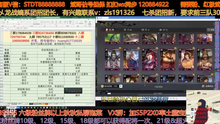Click cell 曹操 in Excel
Image resolution: width=220 pixels, height=124 pixels.
[x=78, y=53]
